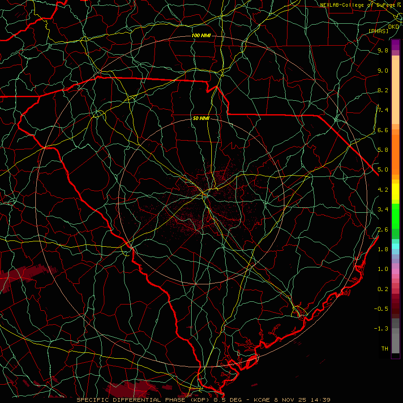Click the TH threshold label
This screenshot has height=403, width=403.
click(x=385, y=348)
